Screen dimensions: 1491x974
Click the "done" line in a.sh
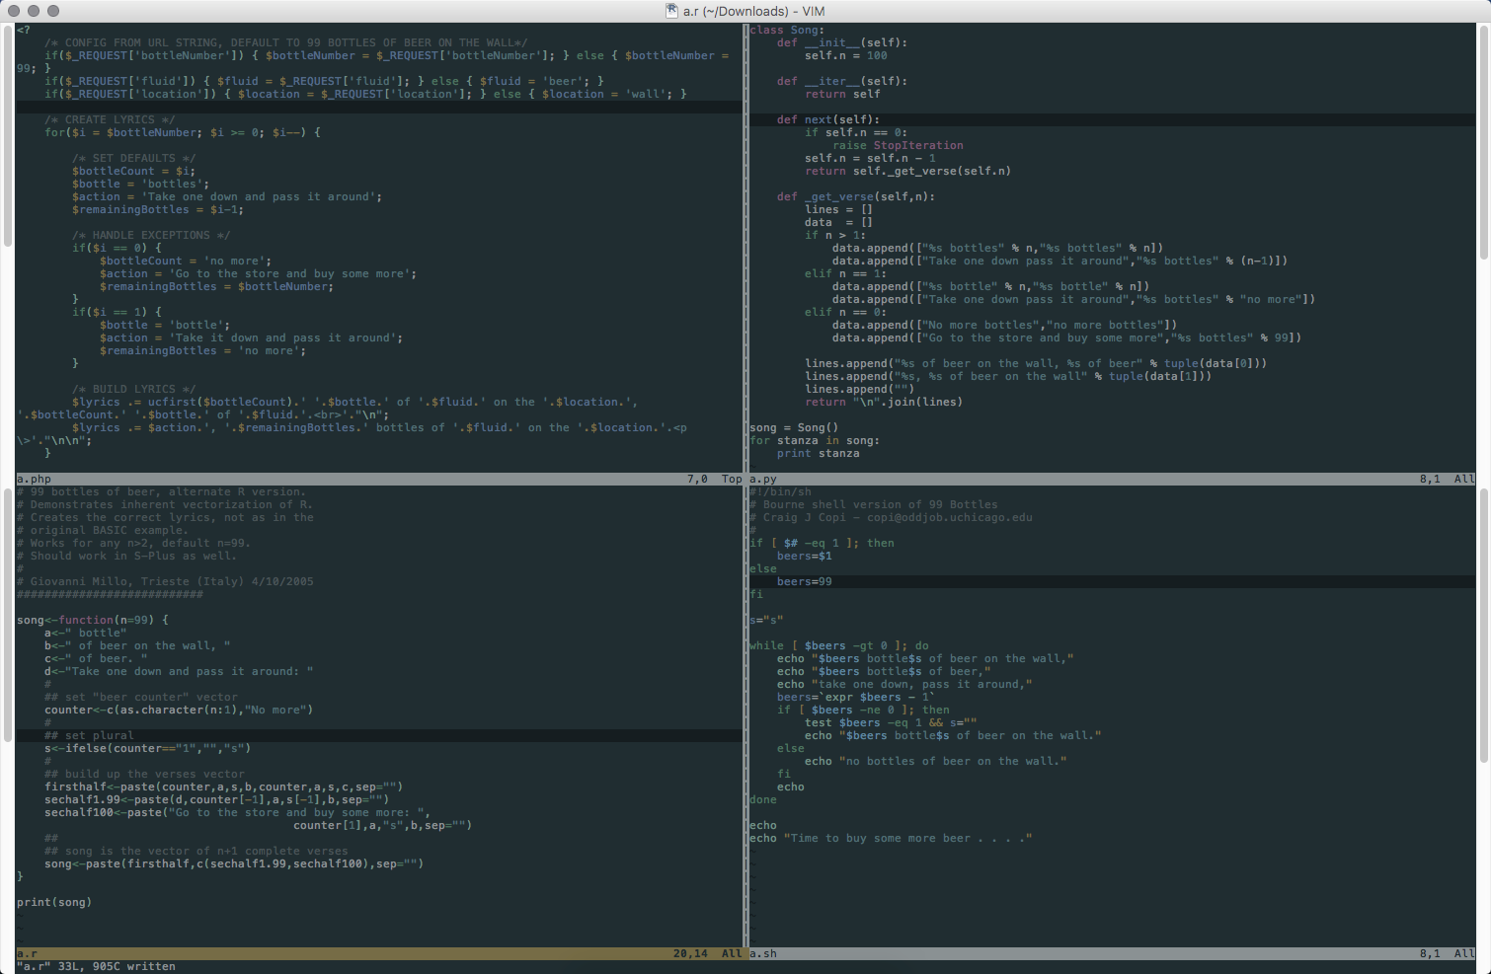tap(763, 799)
